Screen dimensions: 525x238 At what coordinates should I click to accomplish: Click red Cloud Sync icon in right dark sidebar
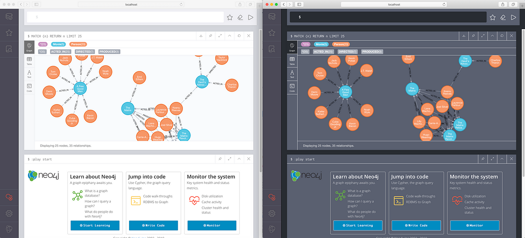tap(272, 197)
